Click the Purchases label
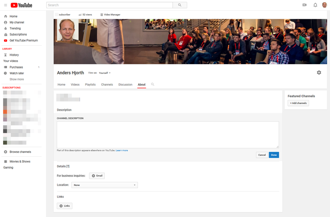The image size is (330, 217). pyautogui.click(x=16, y=67)
